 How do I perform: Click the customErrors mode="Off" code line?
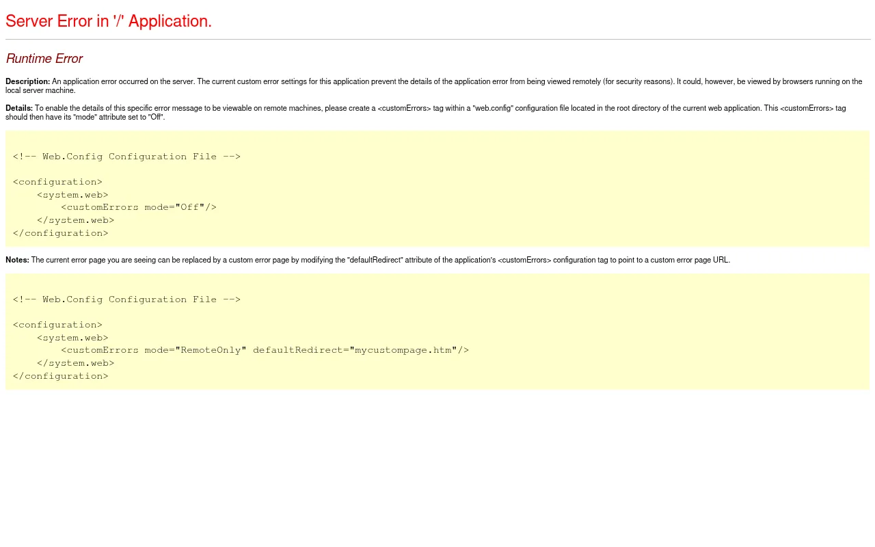click(x=139, y=207)
